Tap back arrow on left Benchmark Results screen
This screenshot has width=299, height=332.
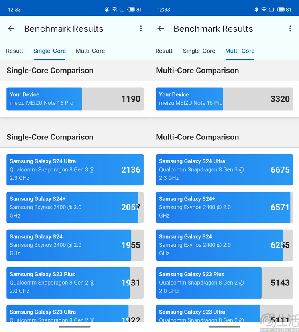click(x=11, y=29)
